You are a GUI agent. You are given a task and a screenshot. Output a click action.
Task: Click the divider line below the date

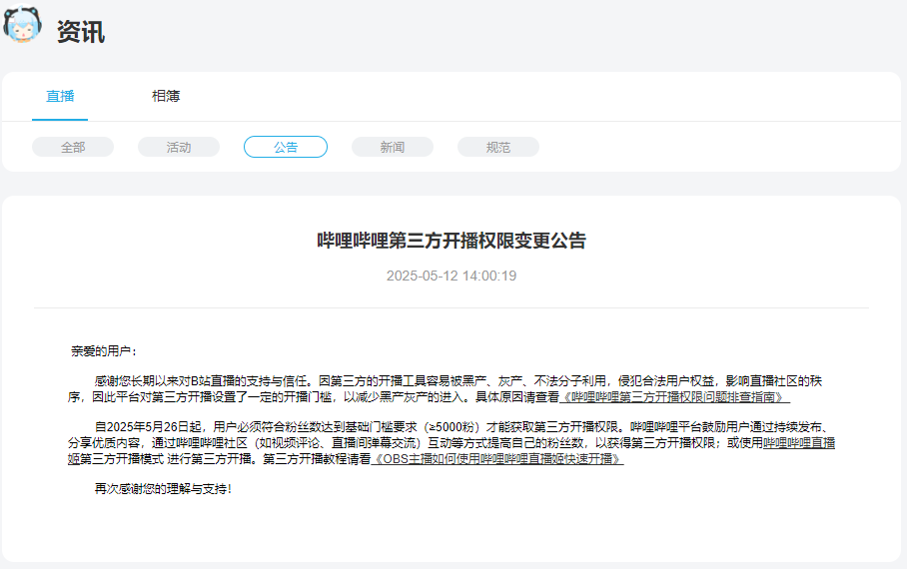click(452, 307)
